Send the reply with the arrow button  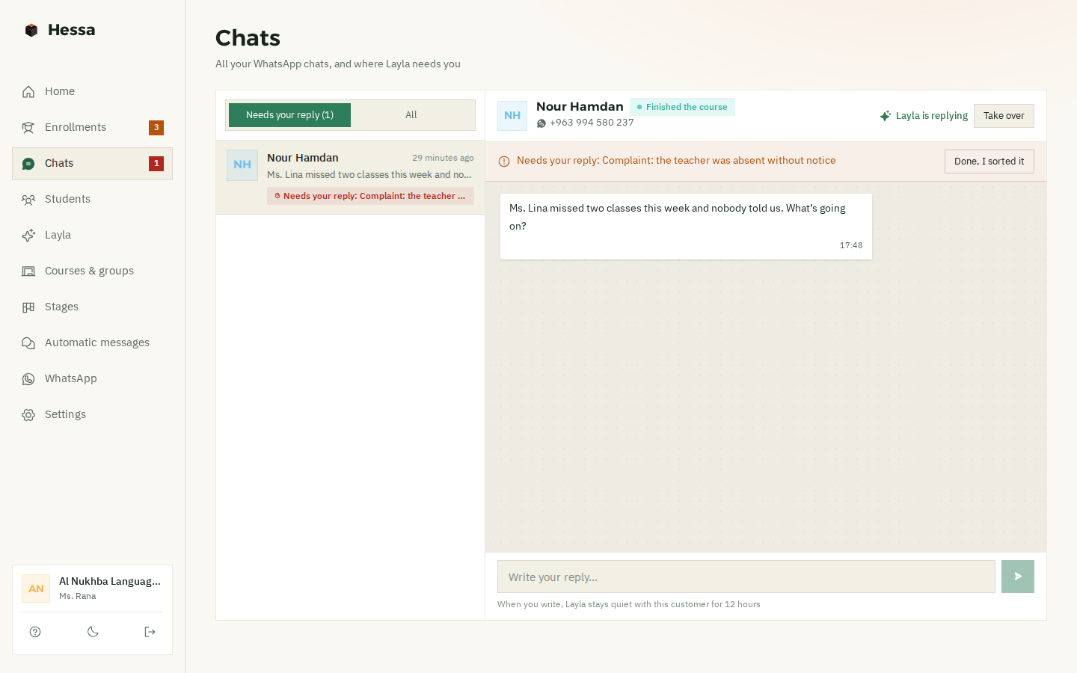tap(1018, 577)
